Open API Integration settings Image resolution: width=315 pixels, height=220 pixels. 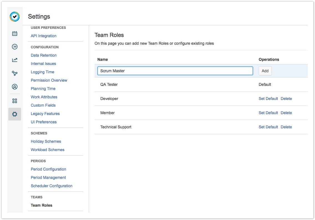click(x=44, y=36)
